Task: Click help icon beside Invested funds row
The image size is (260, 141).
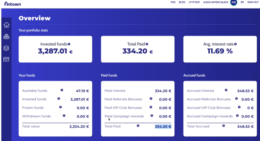Action: pos(59,98)
